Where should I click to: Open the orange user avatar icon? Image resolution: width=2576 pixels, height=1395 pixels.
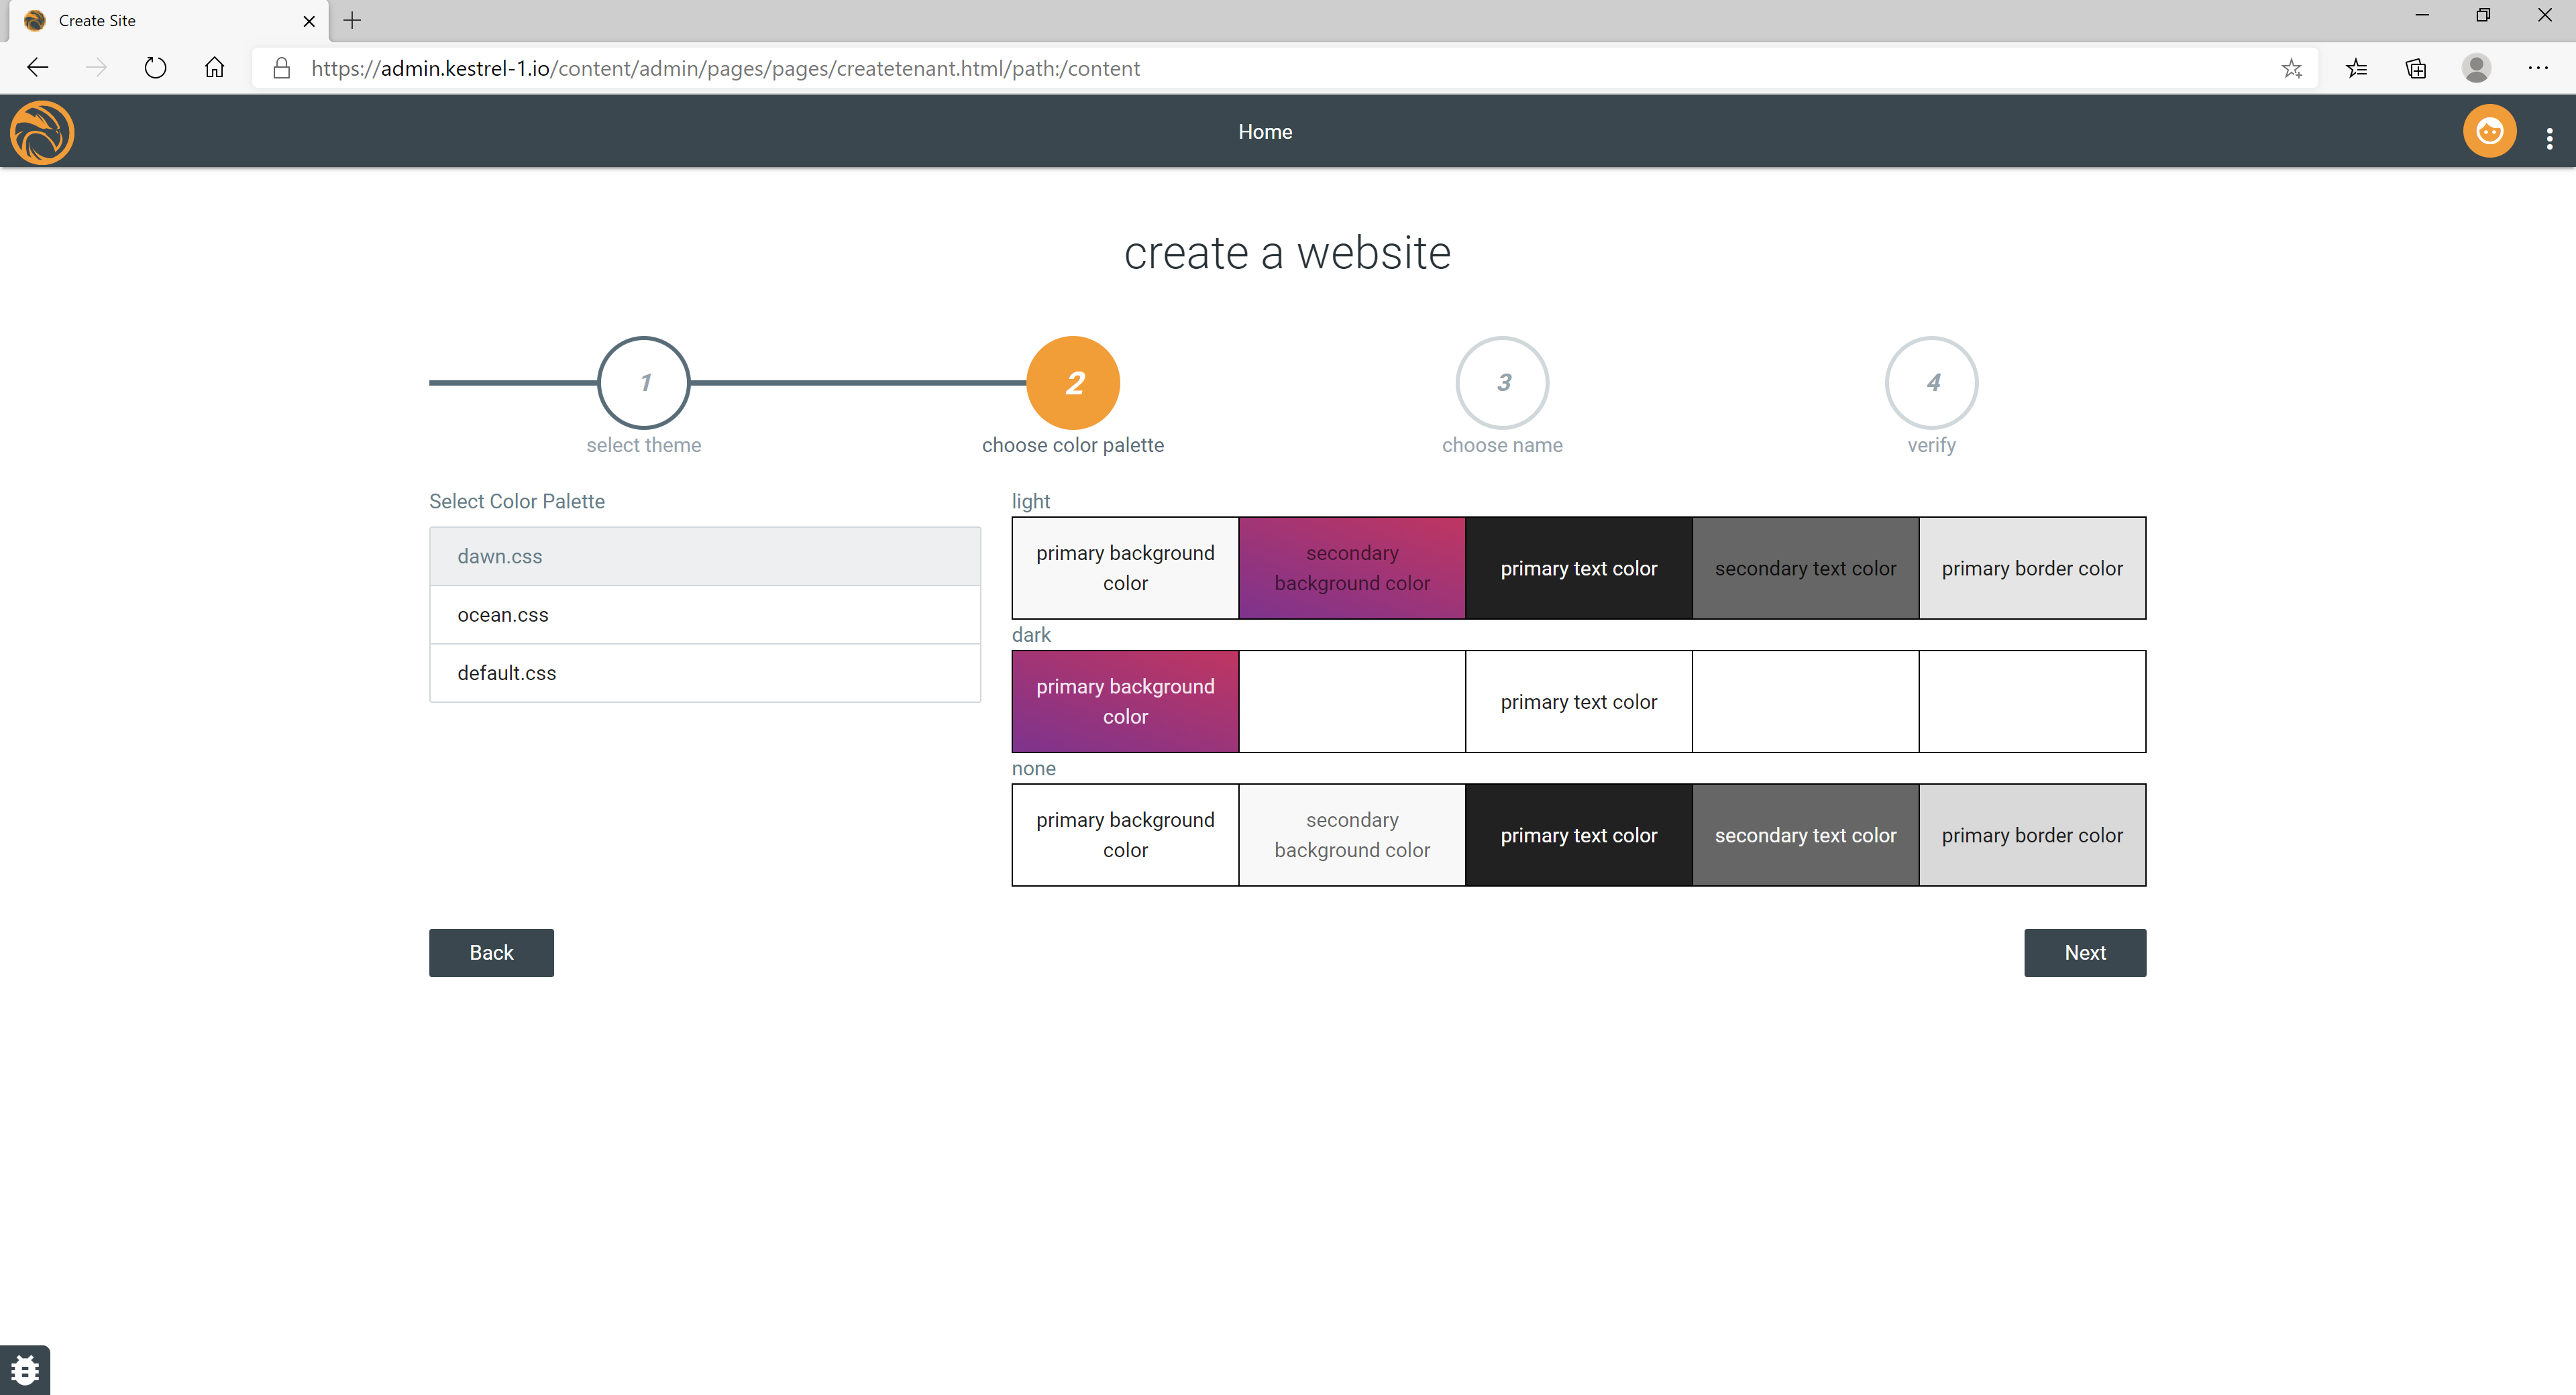2489,132
